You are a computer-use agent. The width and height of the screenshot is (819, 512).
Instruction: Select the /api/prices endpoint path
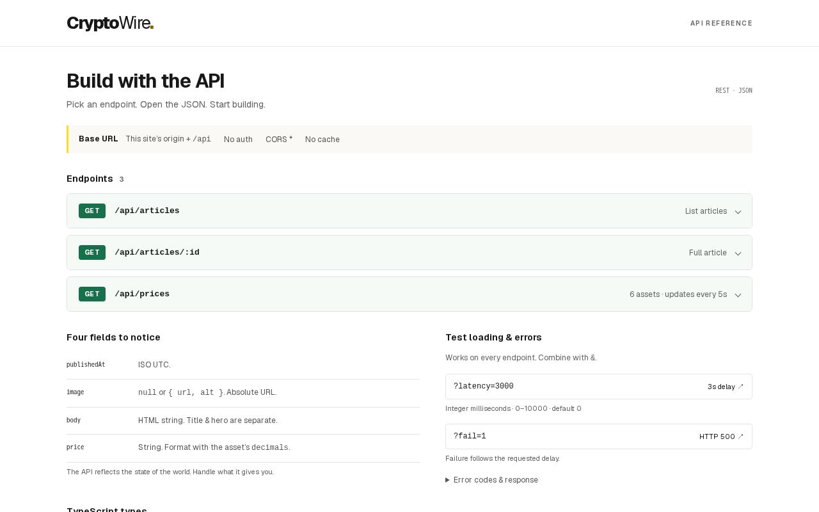tap(142, 294)
